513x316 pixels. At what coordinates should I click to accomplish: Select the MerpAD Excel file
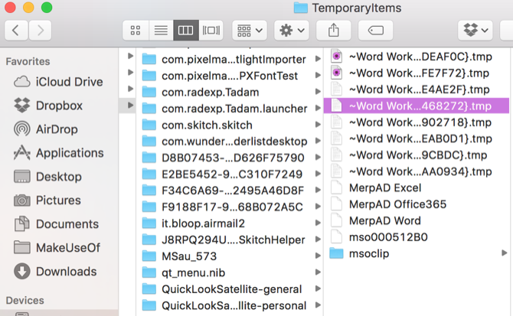click(x=385, y=187)
